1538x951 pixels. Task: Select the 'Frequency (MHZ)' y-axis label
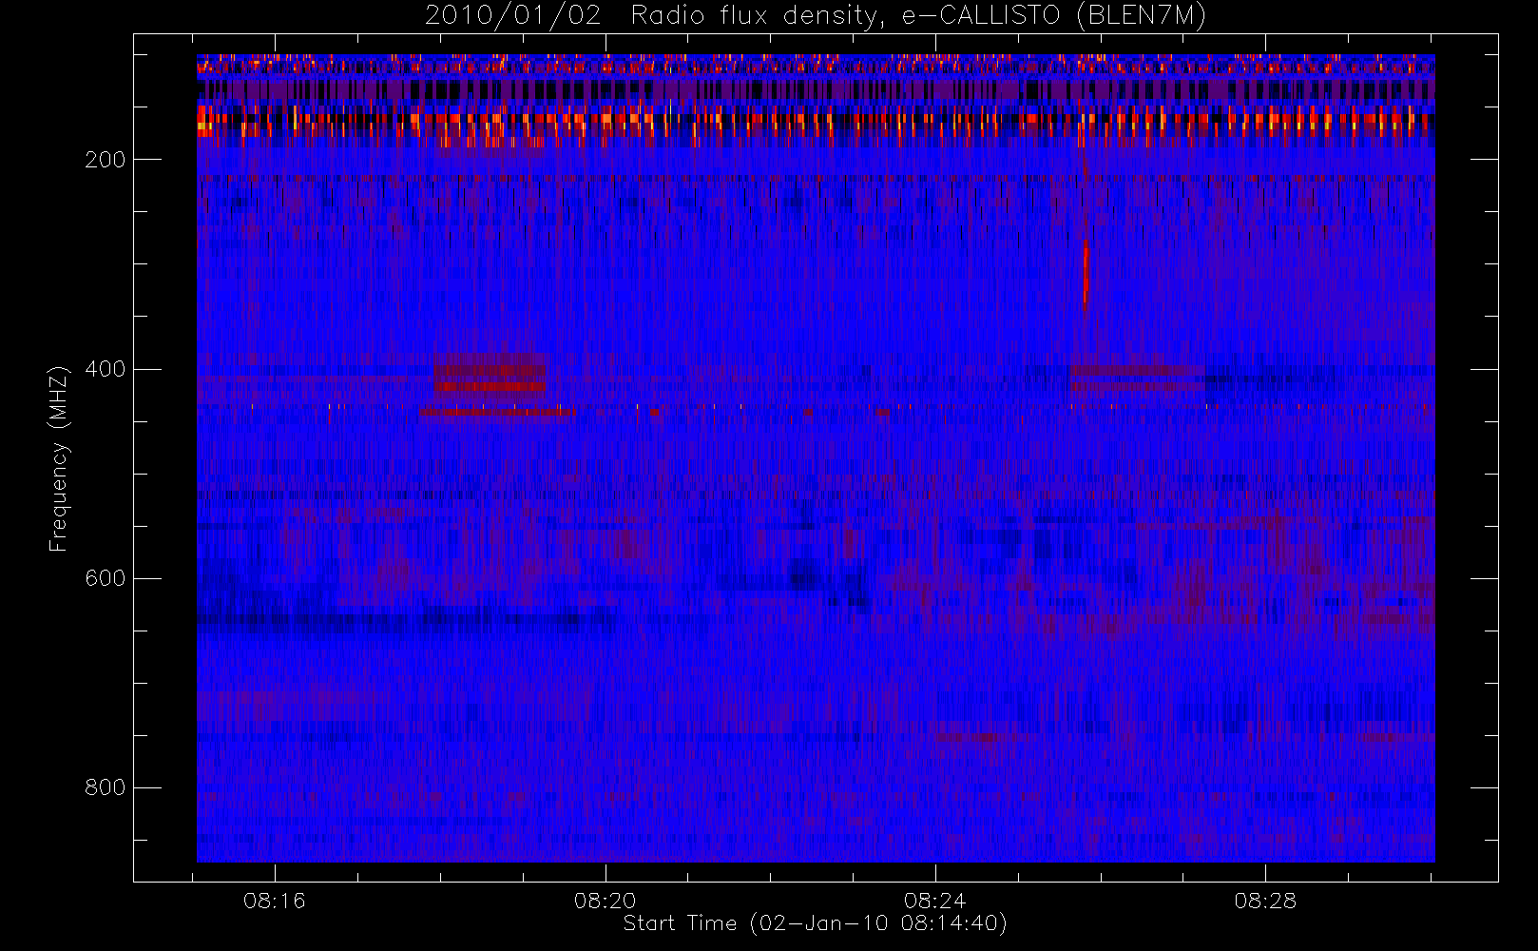pyautogui.click(x=59, y=458)
